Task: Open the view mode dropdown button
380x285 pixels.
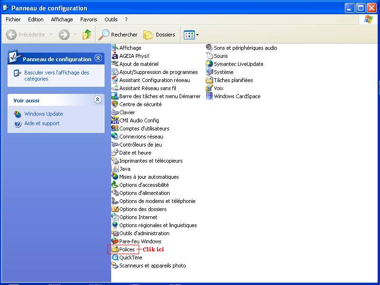Action: coord(191,35)
